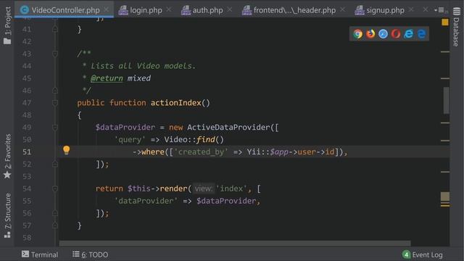Open the Database tool window
Screen dimensions: 464x261
point(457,27)
